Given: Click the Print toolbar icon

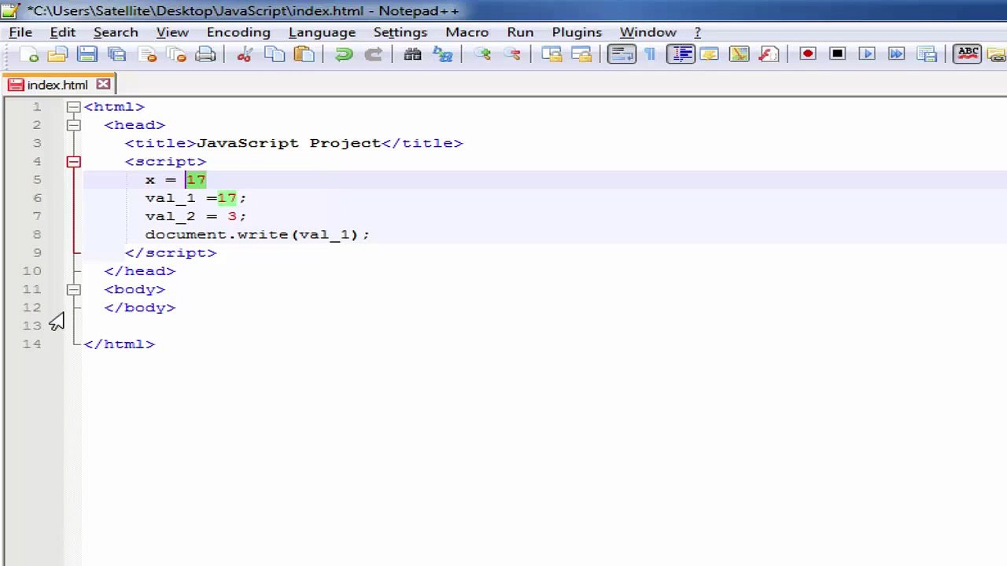Looking at the screenshot, I should (x=206, y=54).
